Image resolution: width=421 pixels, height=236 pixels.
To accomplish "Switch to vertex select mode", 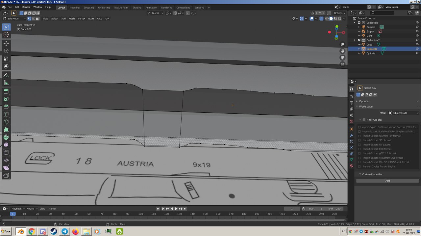I will pyautogui.click(x=29, y=19).
